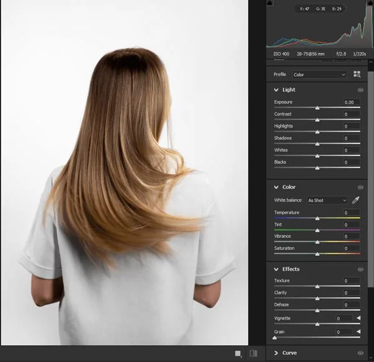Collapse the Light panel chevron
Screen dimensions: 374x362
(x=276, y=90)
